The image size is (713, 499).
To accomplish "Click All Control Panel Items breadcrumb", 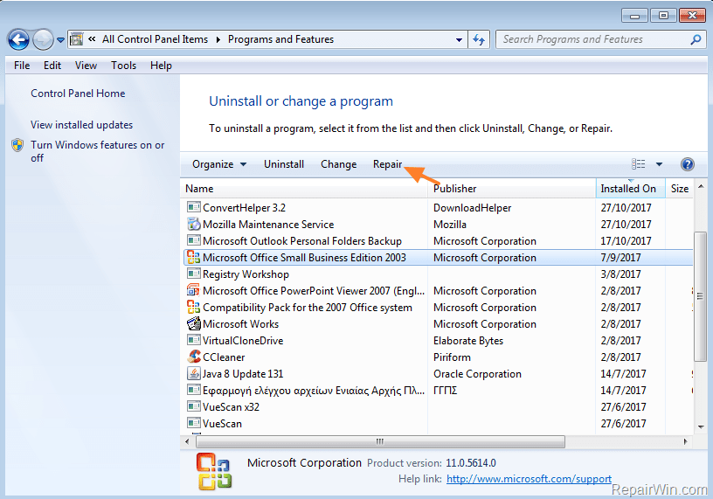I will [155, 39].
